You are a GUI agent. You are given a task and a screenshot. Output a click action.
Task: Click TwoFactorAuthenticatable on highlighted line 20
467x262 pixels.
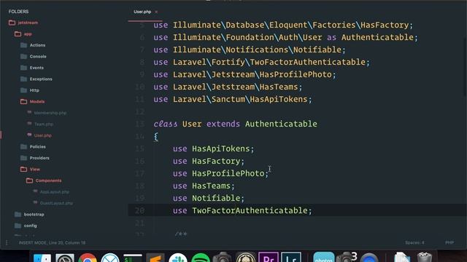coord(250,210)
